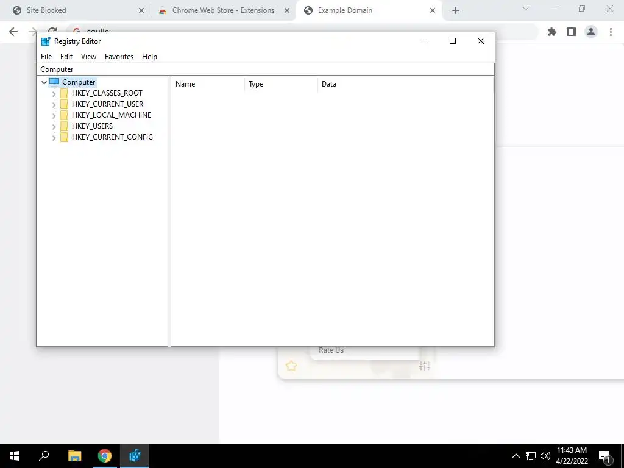Select HKEY_CURRENT_CONFIG in the tree
Image resolution: width=624 pixels, height=468 pixels.
coord(112,137)
